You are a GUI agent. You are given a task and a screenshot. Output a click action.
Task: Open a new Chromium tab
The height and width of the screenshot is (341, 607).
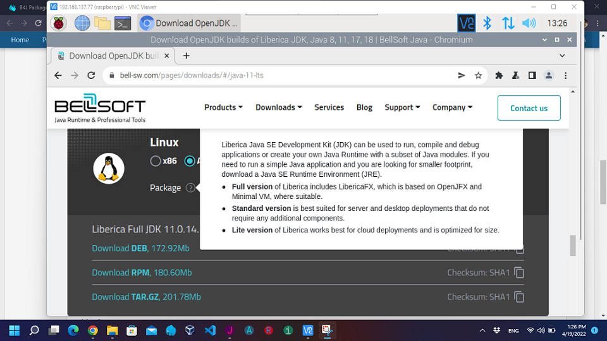pyautogui.click(x=186, y=56)
